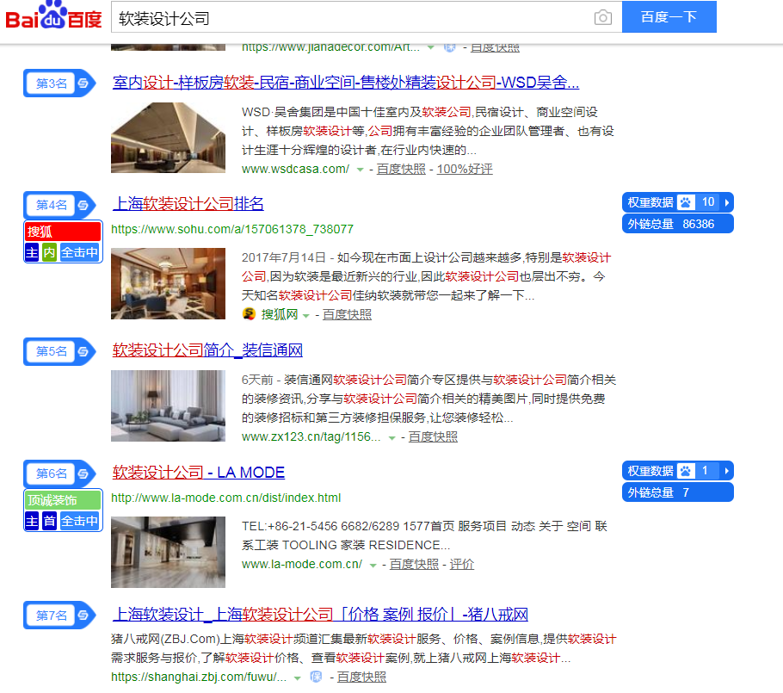
Task: Click rank 5 badge swirl icon
Action: pos(83,351)
